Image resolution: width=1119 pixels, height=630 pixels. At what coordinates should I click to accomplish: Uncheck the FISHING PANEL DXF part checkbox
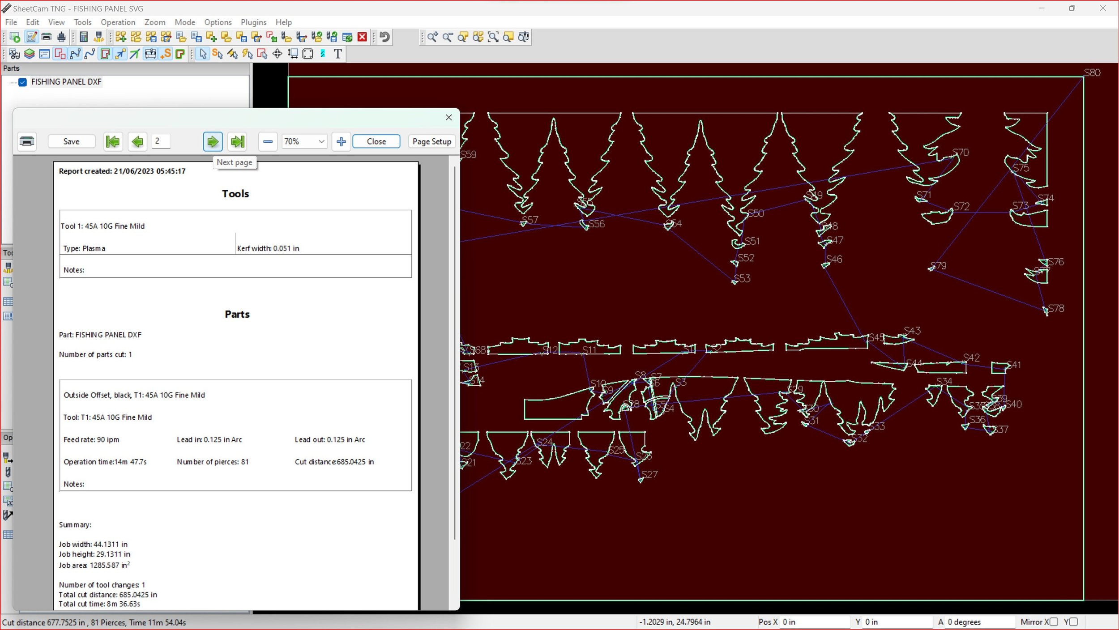pos(23,82)
